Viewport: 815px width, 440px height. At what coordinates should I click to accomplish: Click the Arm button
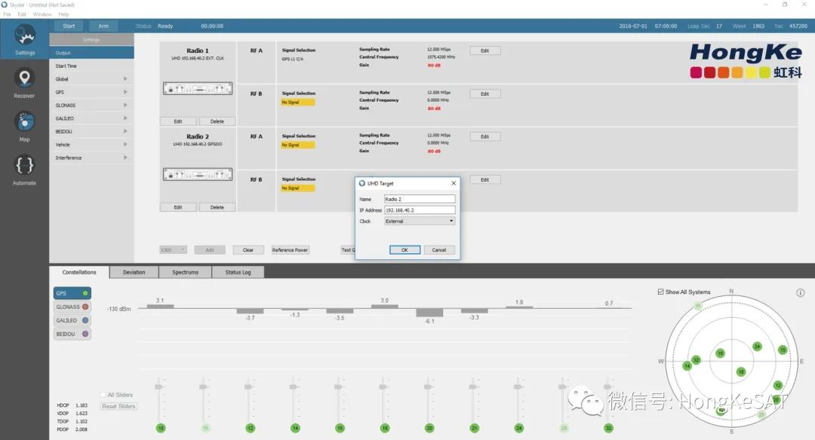[103, 26]
